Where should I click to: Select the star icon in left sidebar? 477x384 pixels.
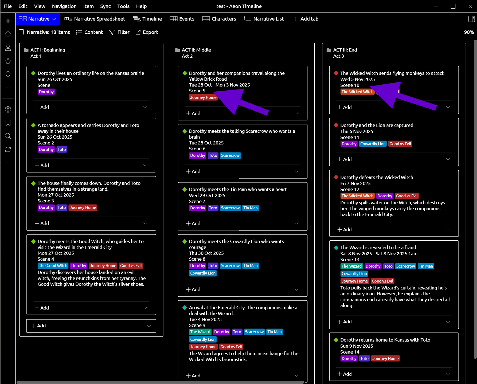click(8, 61)
